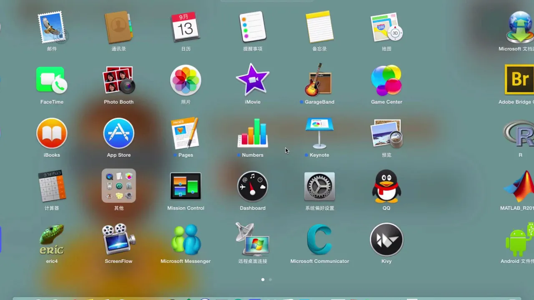This screenshot has width=534, height=300.
Task: Open iBooks
Action: coord(52,133)
